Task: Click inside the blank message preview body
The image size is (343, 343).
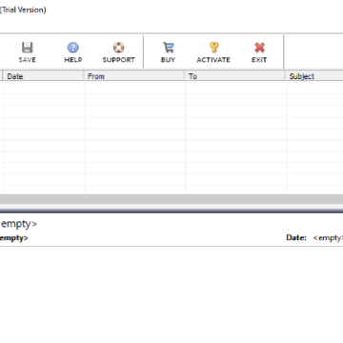Action: coord(171,293)
